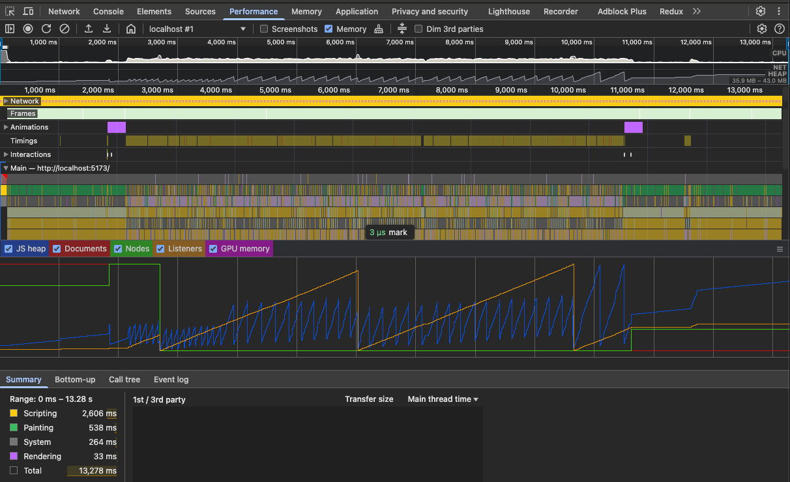790x482 pixels.
Task: Open the Bottom-up tab
Action: (75, 379)
